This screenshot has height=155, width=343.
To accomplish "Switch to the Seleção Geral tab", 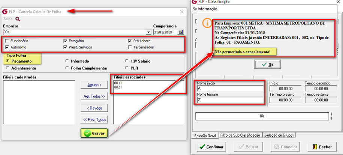I will tap(205, 136).
